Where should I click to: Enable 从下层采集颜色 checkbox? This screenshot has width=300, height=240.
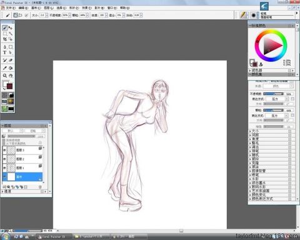pyautogui.click(x=4, y=143)
